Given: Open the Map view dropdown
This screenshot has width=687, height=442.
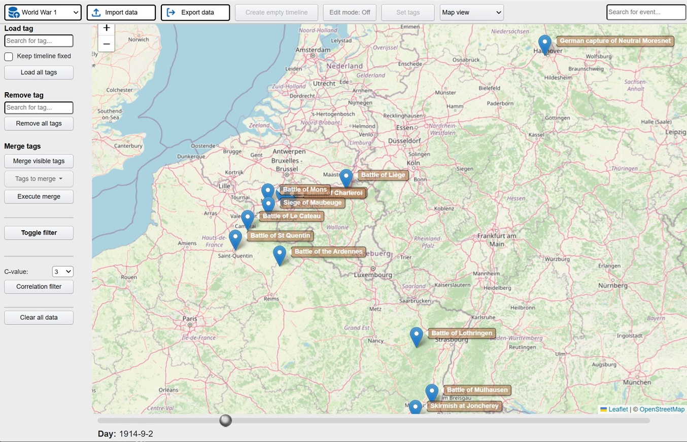Looking at the screenshot, I should [471, 12].
